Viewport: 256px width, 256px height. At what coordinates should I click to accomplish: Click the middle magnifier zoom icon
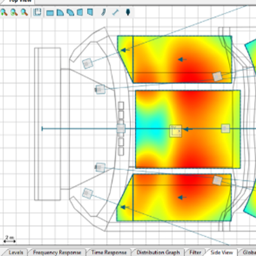tap(14, 12)
